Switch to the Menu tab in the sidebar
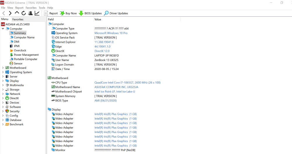292x154 pixels. [5, 19]
